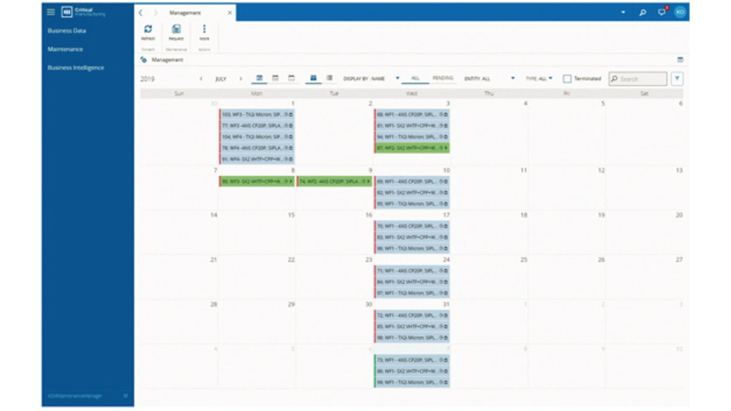Open the Type: All dropdown
The width and height of the screenshot is (731, 411).
point(539,79)
